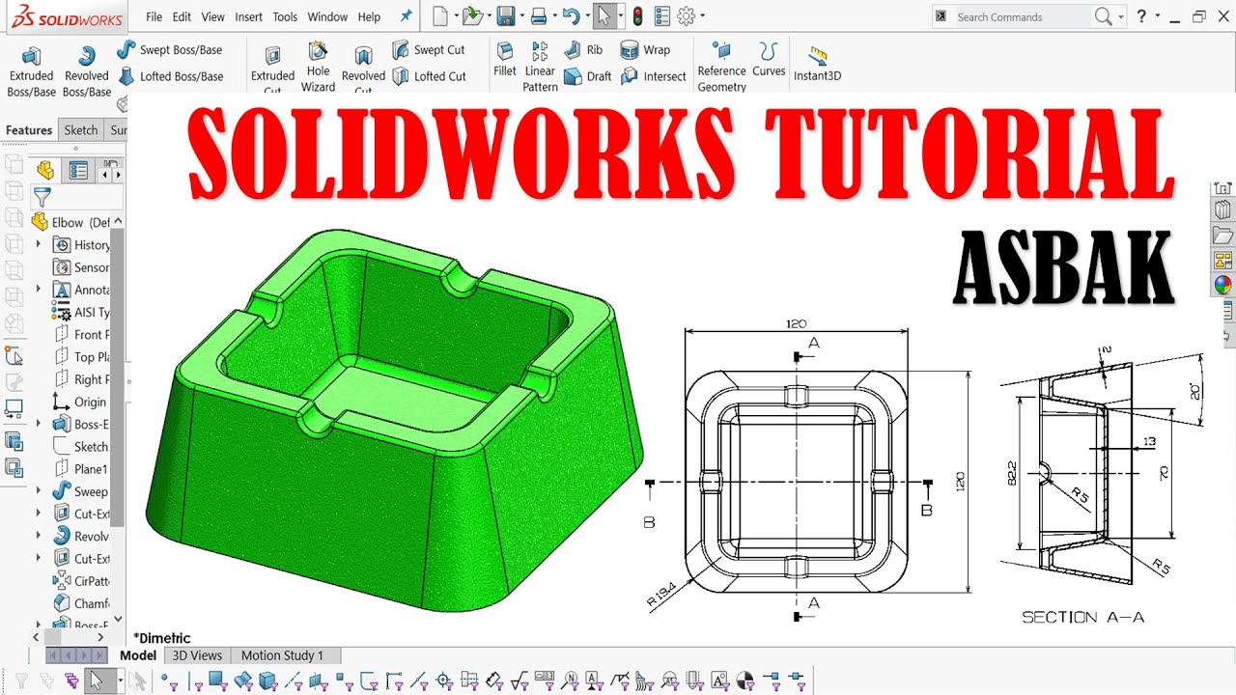Open the Insert menu

click(249, 16)
